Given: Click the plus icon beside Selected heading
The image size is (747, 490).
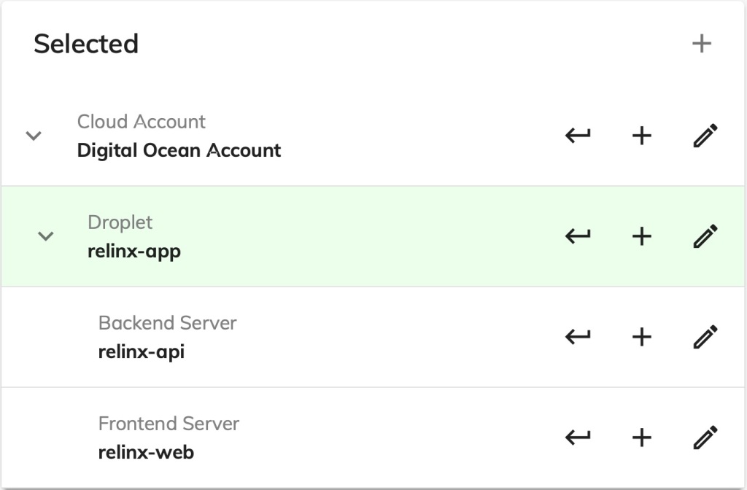Looking at the screenshot, I should pyautogui.click(x=701, y=44).
